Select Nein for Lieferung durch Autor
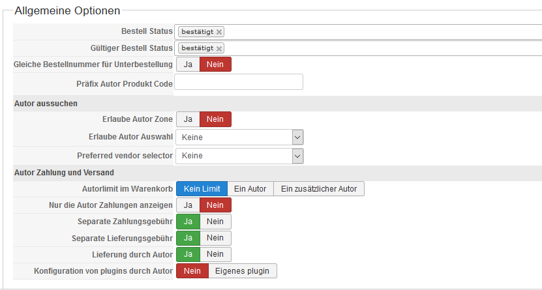Image resolution: width=542 pixels, height=290 pixels. (x=215, y=254)
